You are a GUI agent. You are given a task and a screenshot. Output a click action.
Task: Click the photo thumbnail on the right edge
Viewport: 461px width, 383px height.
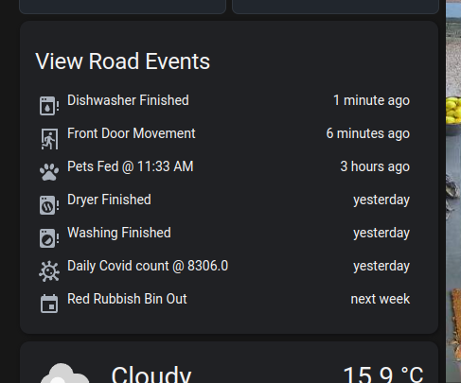(453, 191)
